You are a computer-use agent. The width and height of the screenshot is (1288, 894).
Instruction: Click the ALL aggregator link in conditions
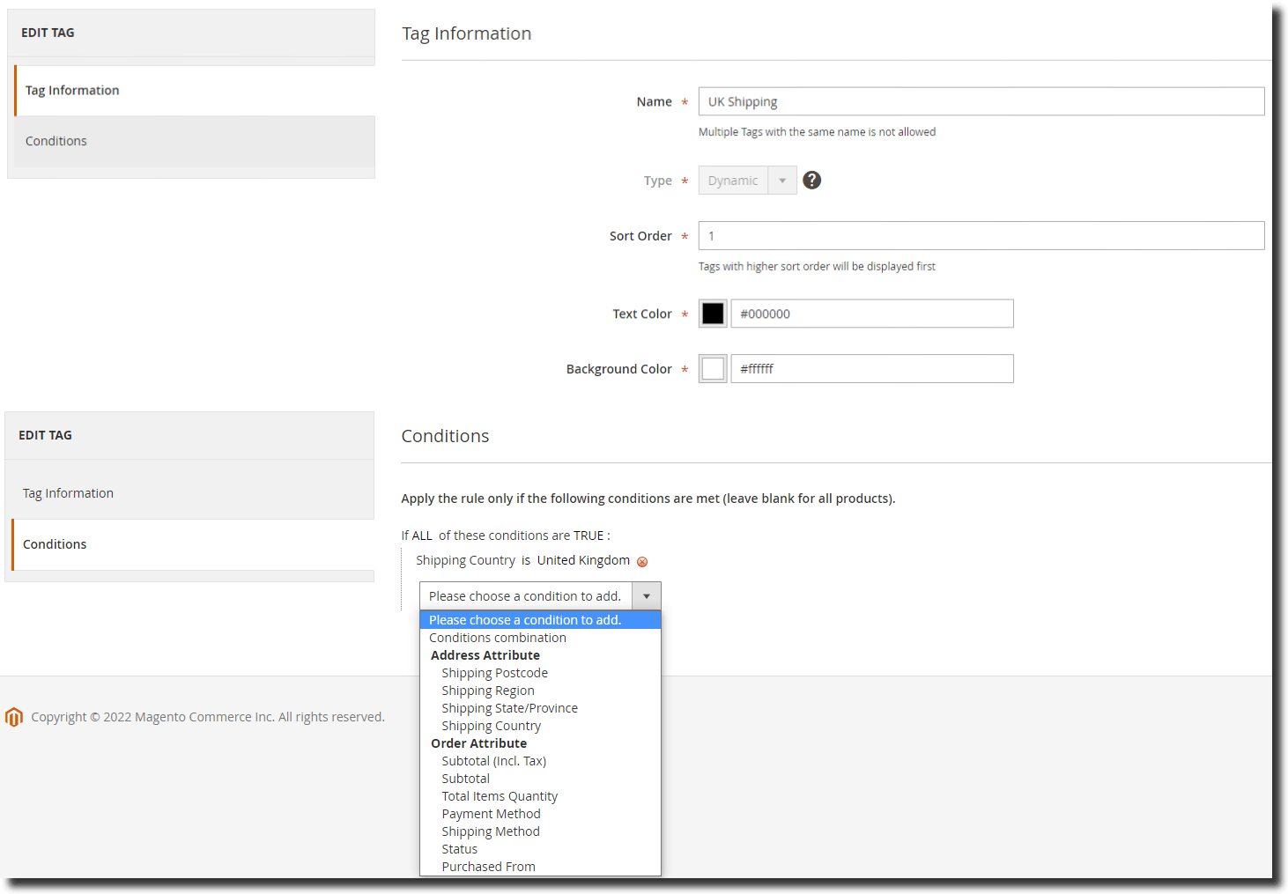422,536
